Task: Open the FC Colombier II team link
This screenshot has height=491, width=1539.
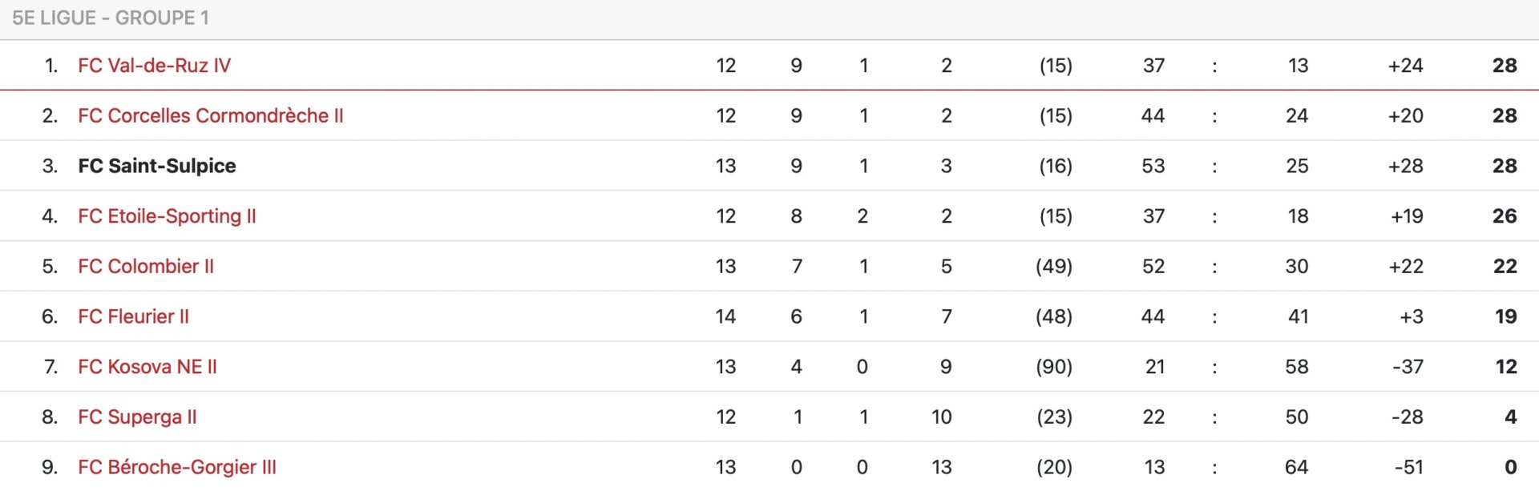Action: point(146,267)
